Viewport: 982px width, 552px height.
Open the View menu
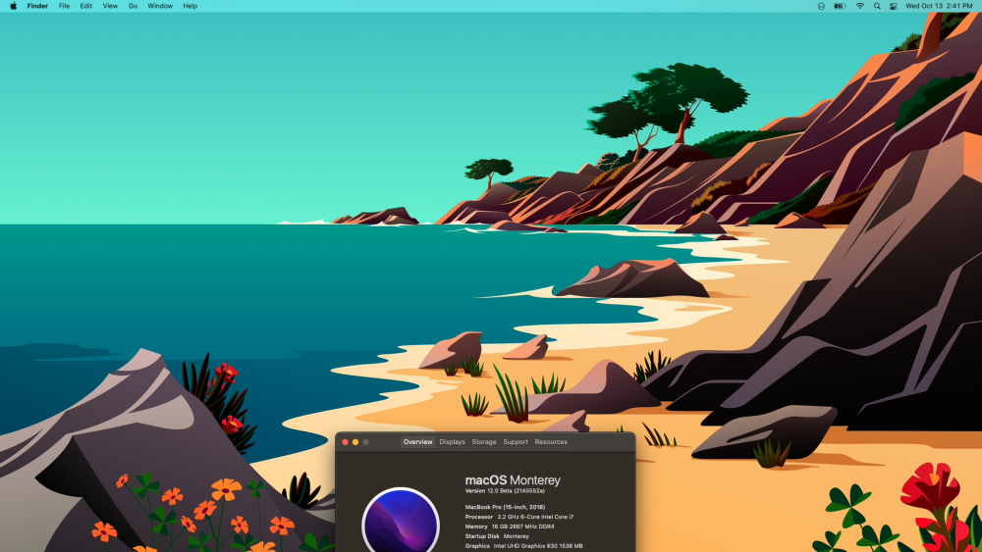(110, 6)
